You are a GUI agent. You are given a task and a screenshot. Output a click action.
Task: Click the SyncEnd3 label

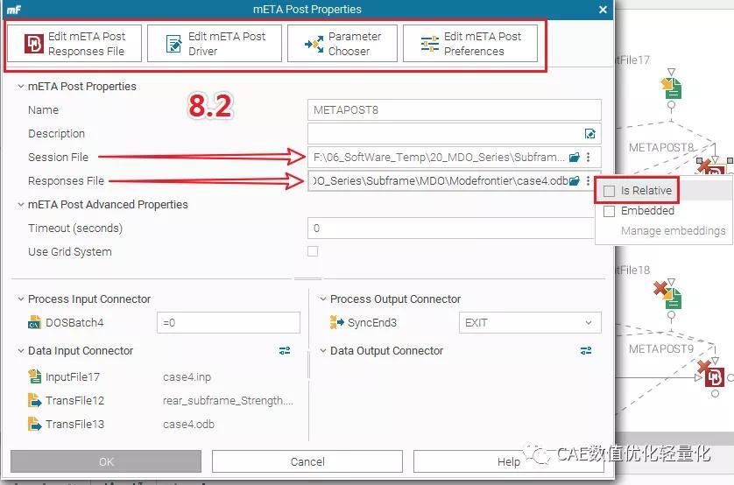tap(372, 323)
